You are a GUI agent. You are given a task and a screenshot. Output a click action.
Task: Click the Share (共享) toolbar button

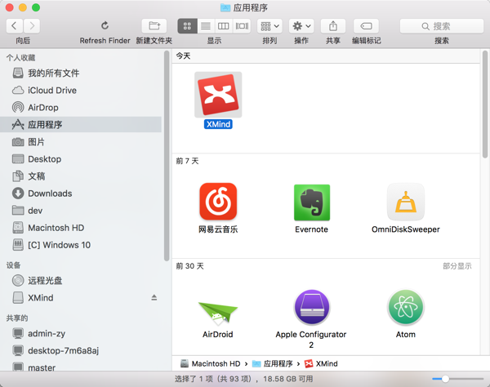pos(333,25)
